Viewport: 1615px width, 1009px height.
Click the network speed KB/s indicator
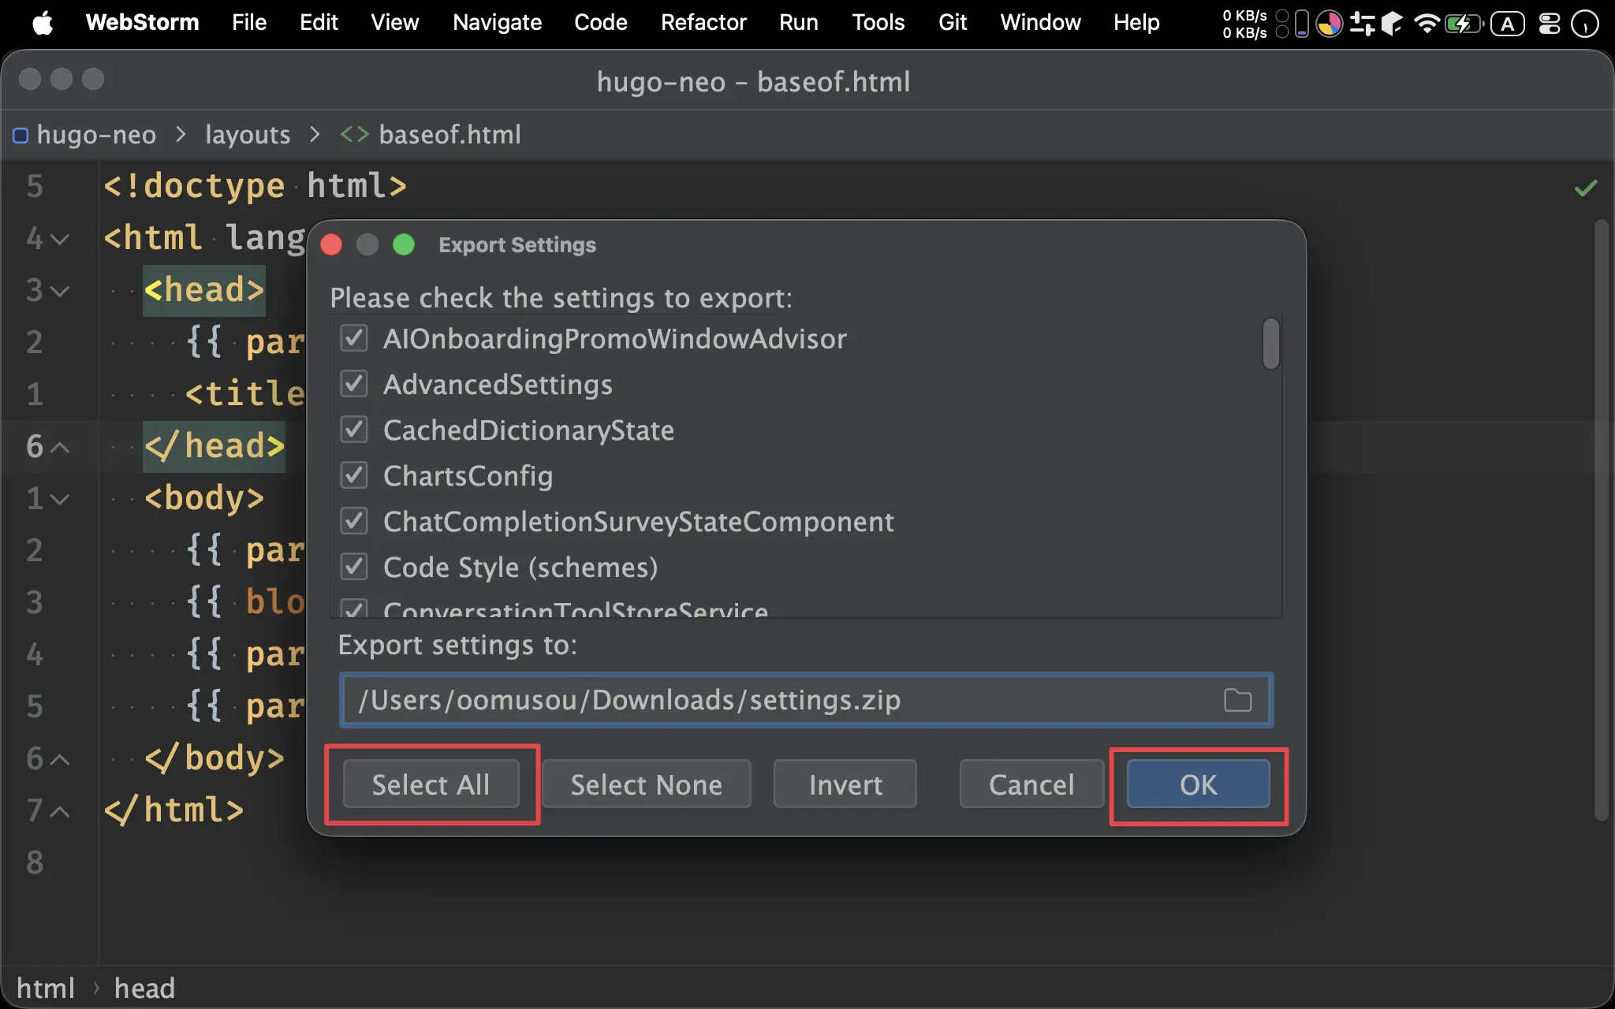(x=1244, y=24)
